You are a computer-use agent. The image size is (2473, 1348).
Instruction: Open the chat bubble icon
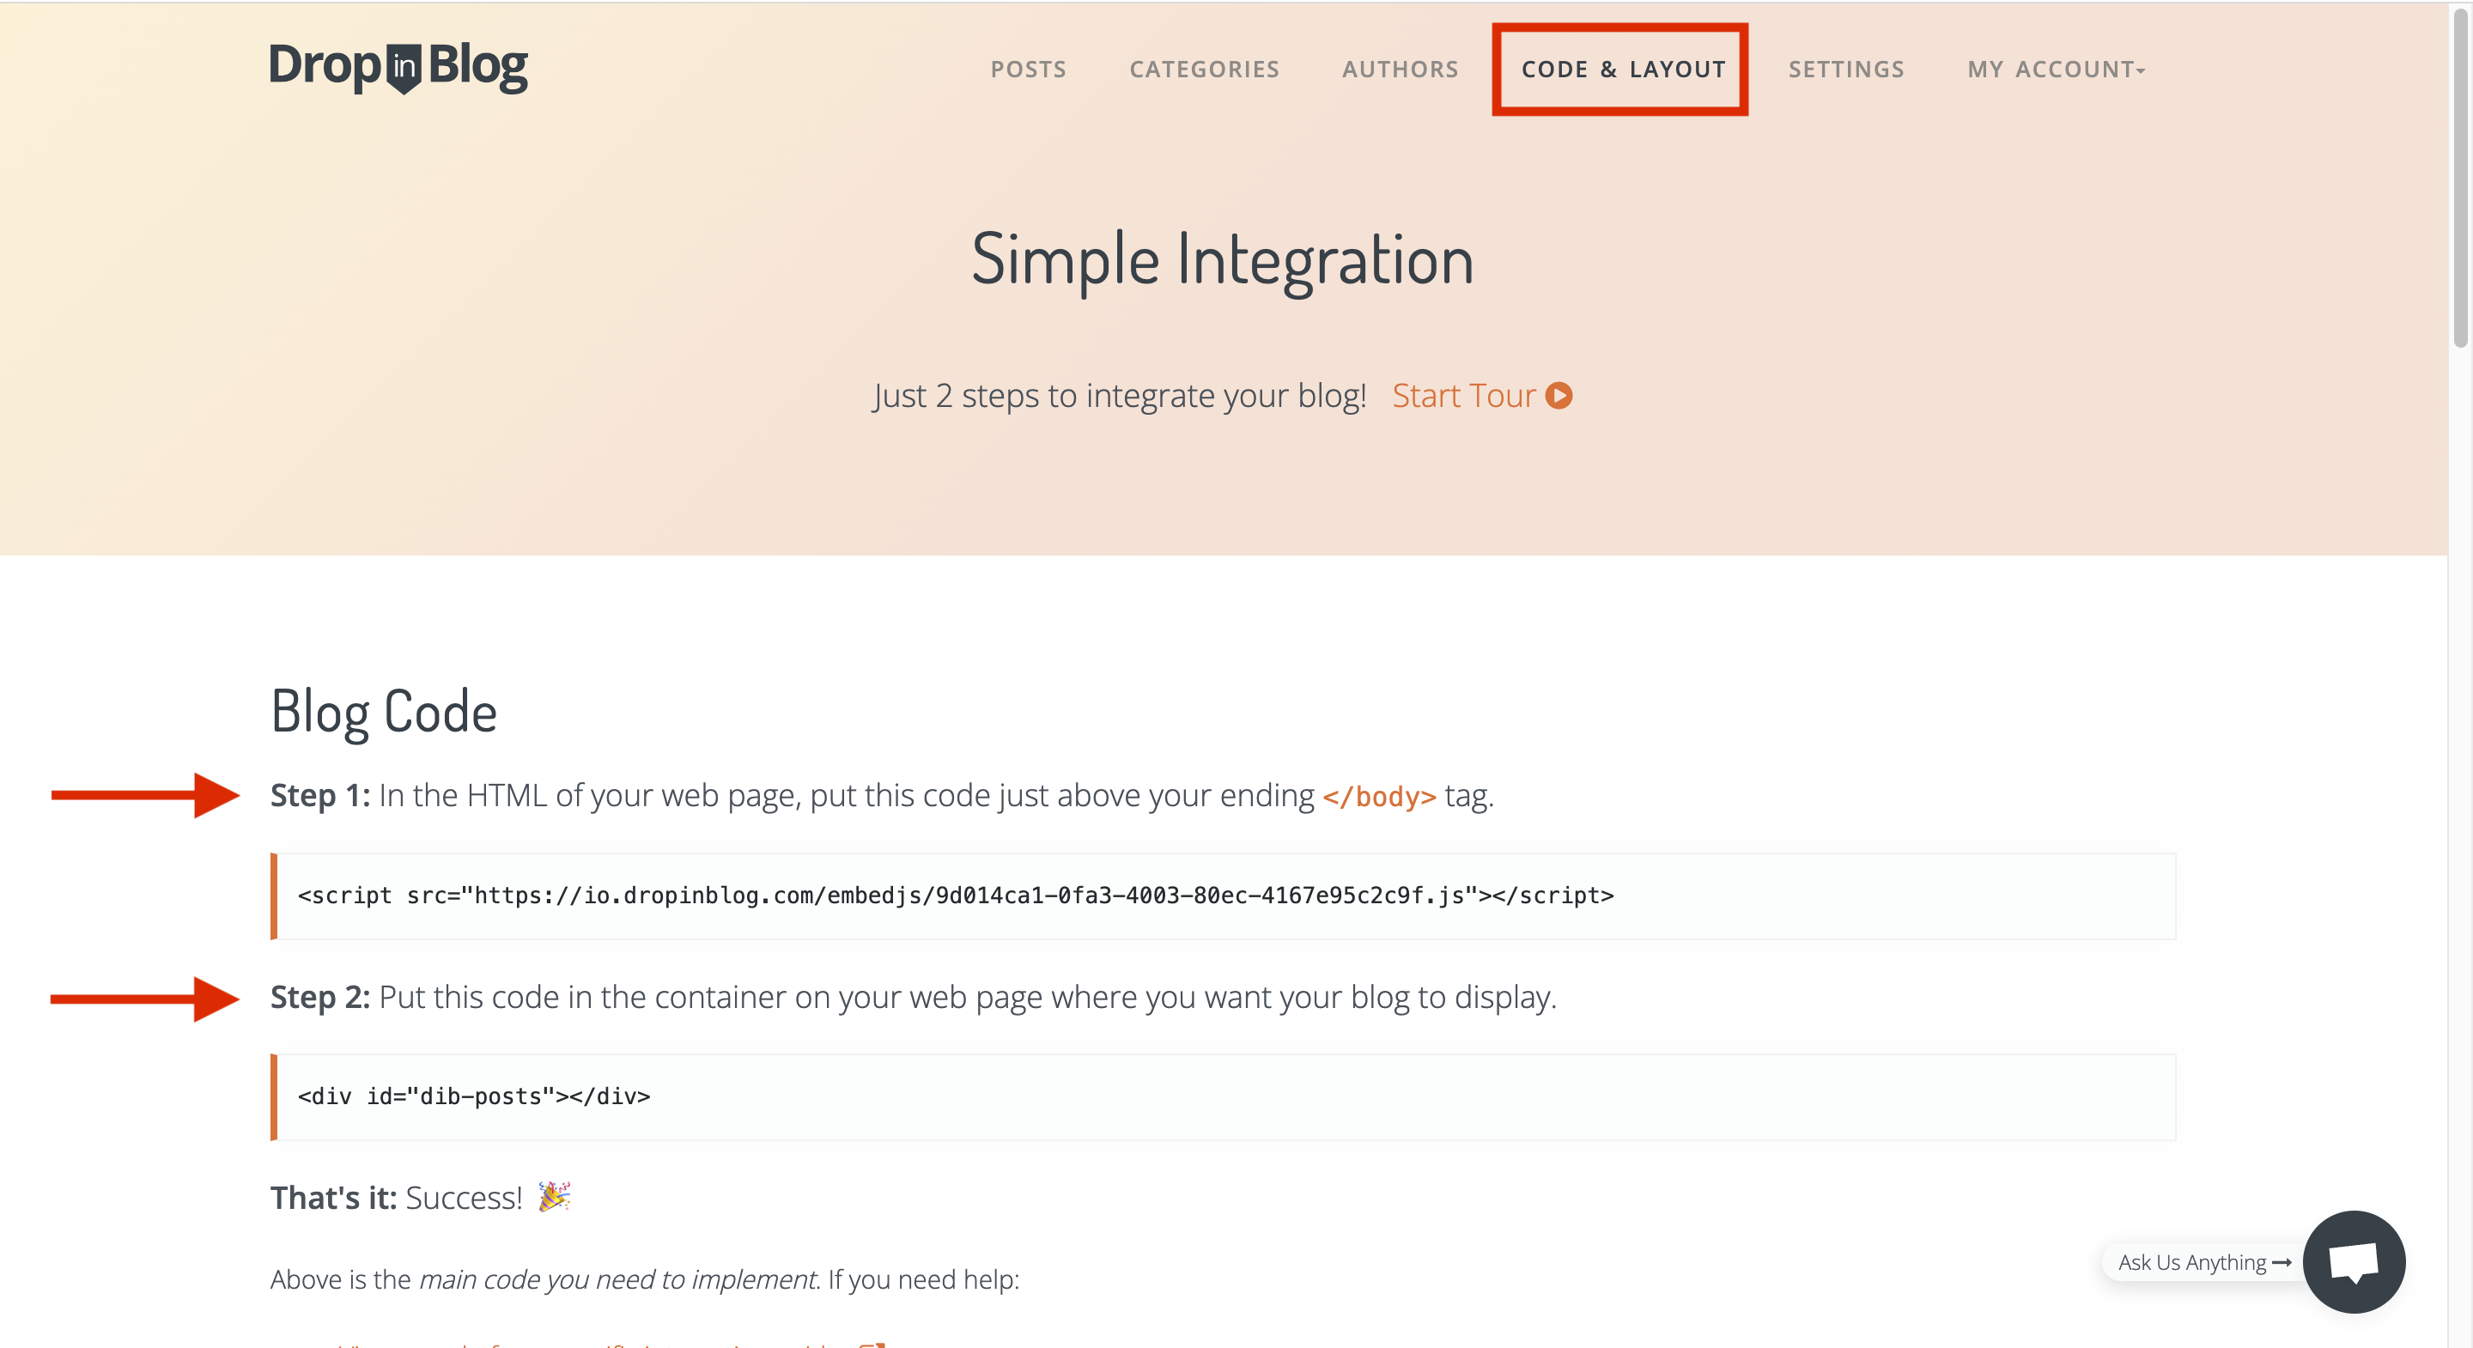tap(2353, 1261)
